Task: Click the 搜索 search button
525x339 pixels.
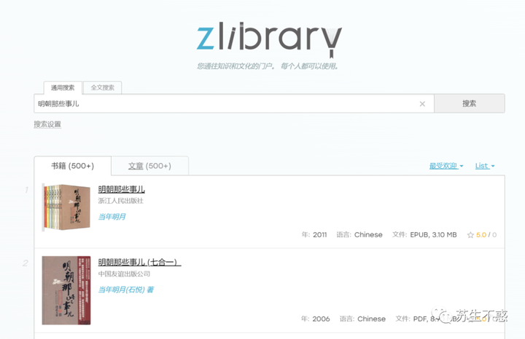Action: click(469, 103)
